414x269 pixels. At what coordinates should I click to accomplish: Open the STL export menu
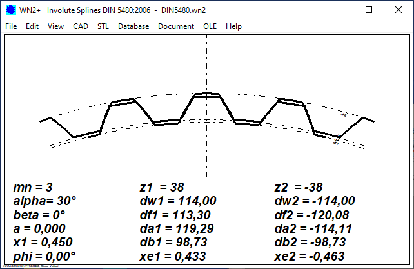(103, 26)
